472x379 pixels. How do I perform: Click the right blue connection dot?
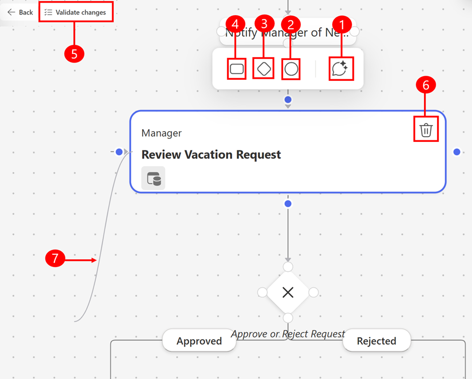pos(456,151)
